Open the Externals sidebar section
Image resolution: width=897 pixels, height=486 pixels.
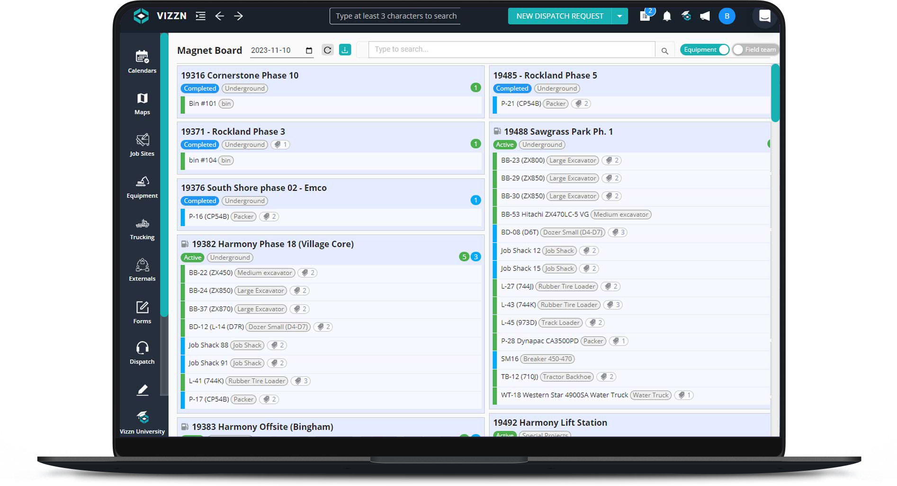coord(142,270)
